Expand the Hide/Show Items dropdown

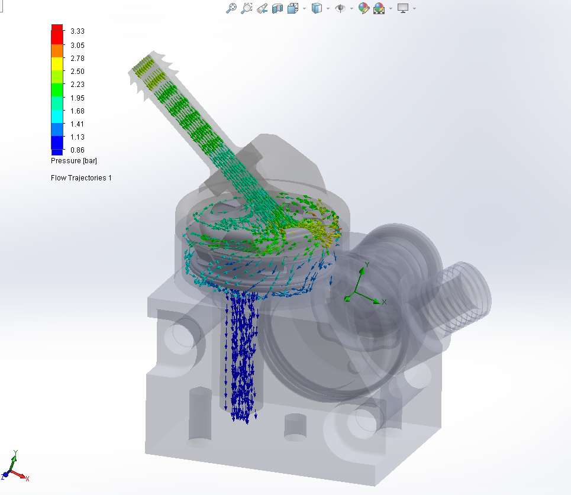click(x=352, y=9)
